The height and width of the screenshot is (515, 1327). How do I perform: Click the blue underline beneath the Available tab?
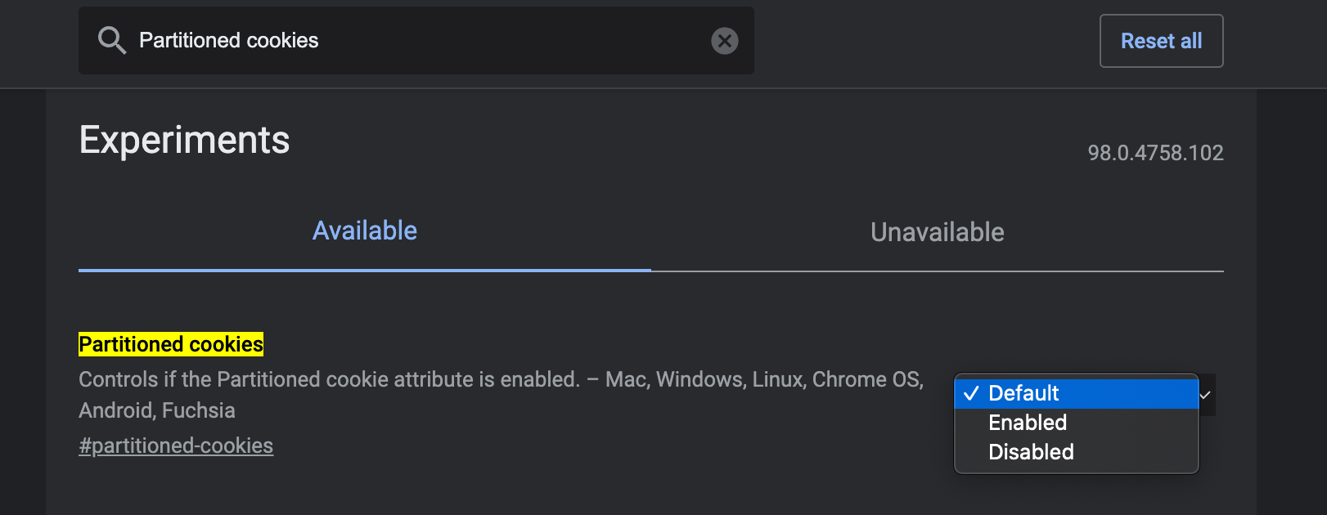(365, 270)
